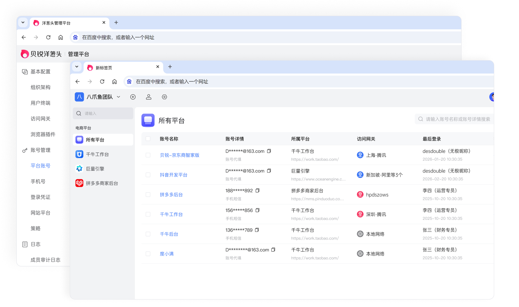Click the add (plus circle) icon beside team name
This screenshot has height=307, width=519.
(133, 97)
